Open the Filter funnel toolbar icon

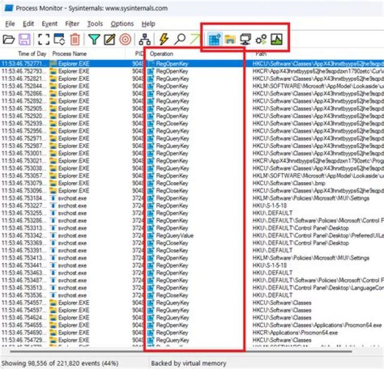94,39
